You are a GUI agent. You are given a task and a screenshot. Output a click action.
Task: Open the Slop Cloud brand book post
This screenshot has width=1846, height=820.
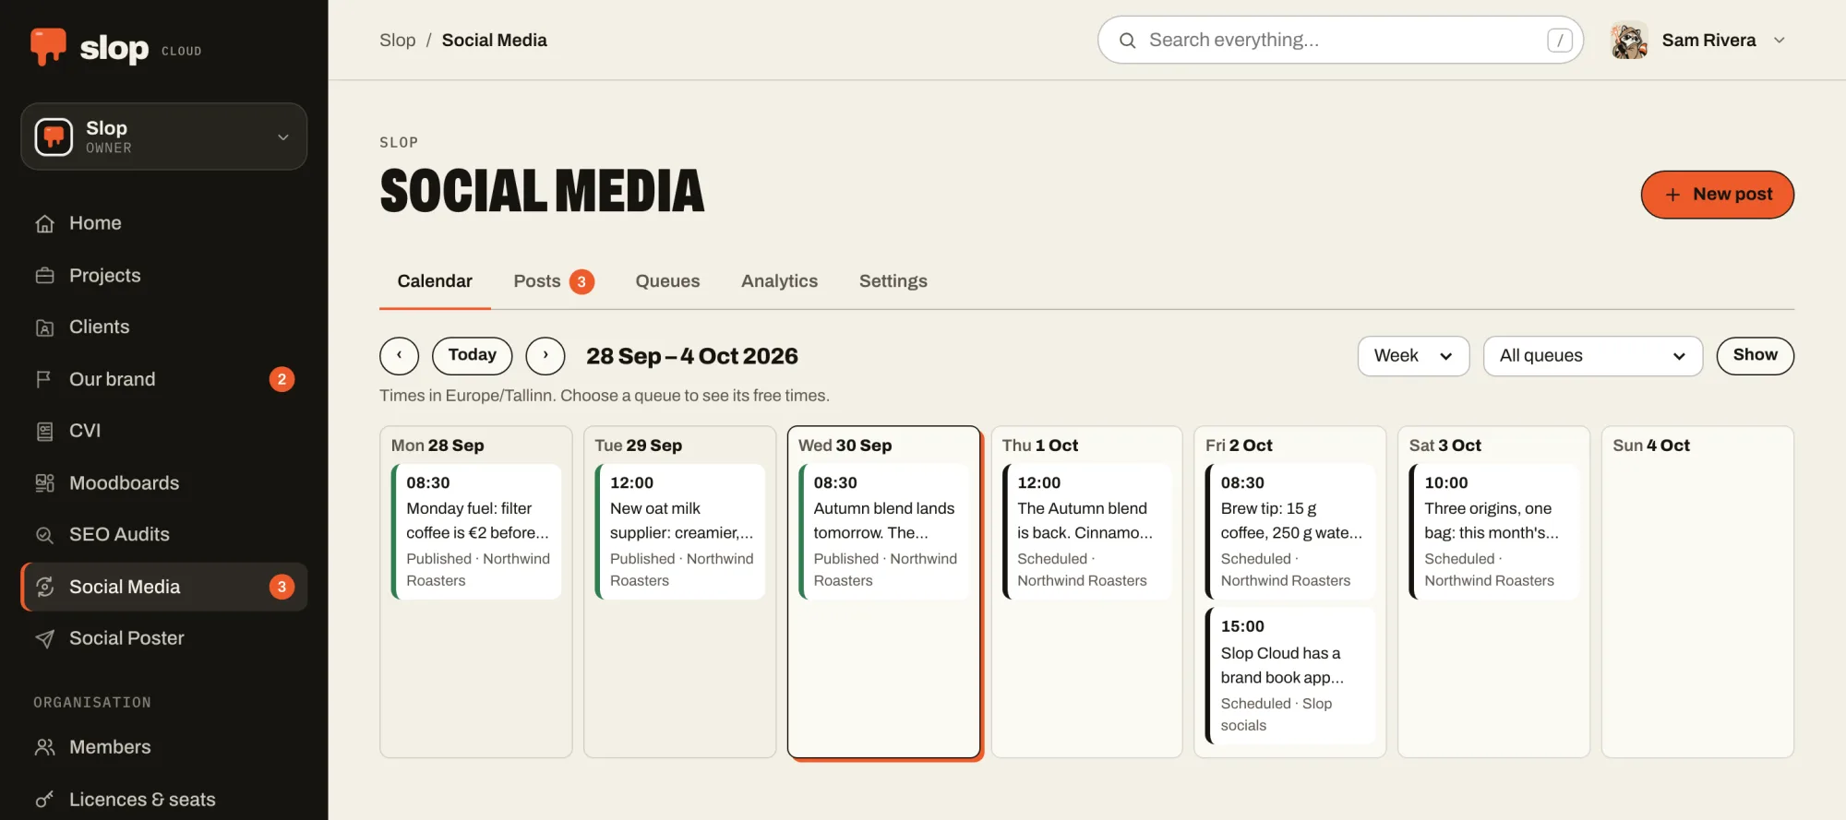click(1290, 676)
